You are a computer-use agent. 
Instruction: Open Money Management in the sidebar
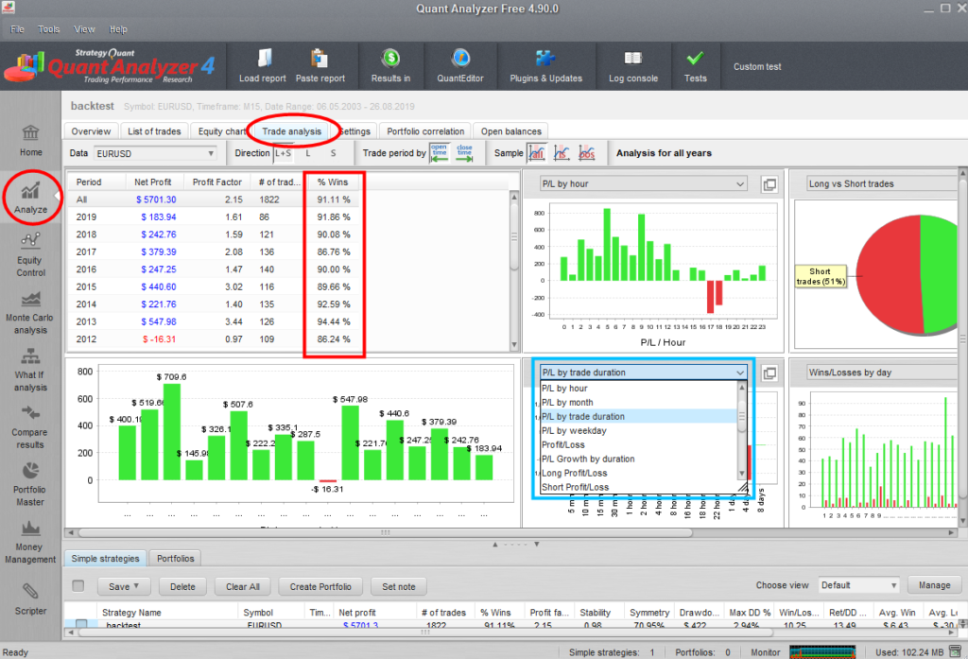[x=30, y=543]
